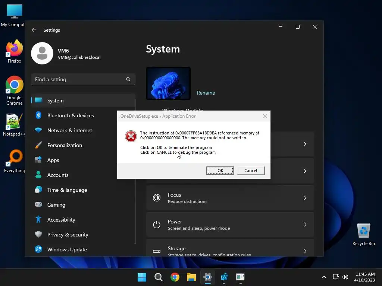Open Bluetooth & devices settings

83,115
